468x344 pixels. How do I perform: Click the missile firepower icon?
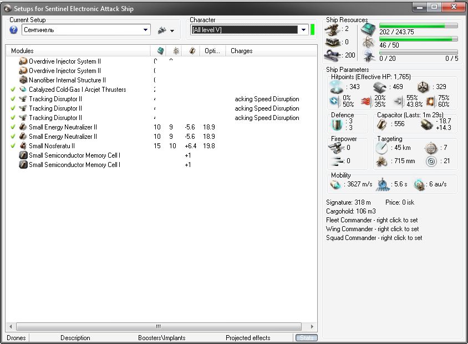337,161
